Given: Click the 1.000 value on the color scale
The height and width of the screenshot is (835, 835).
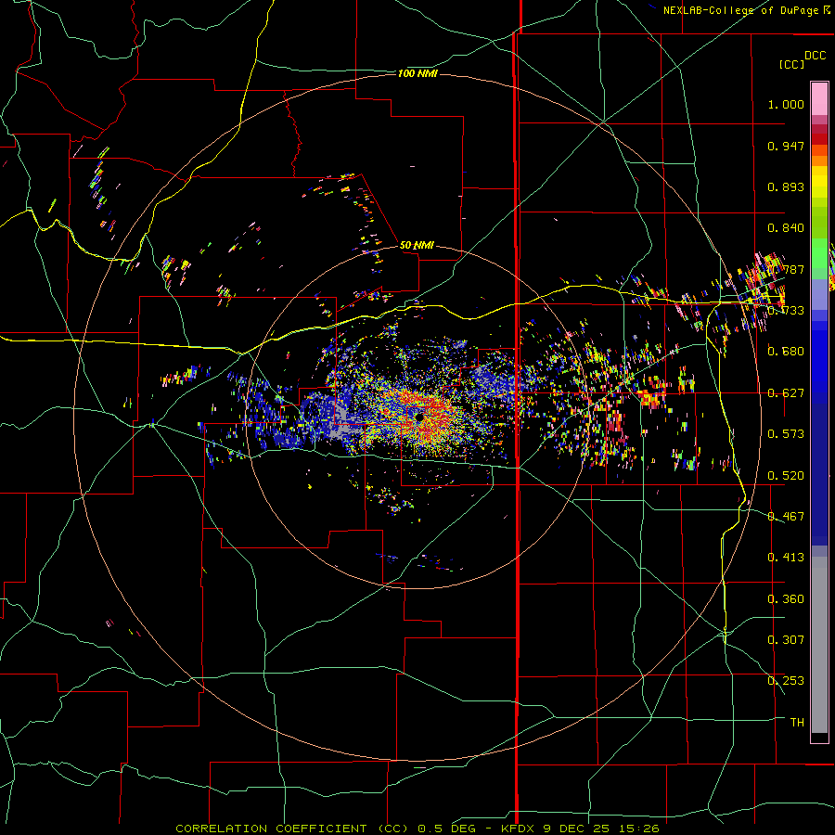Looking at the screenshot, I should [x=786, y=104].
